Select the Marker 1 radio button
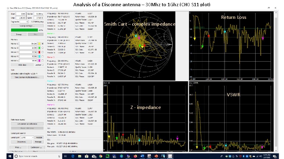Image resolution: width=284 pixels, height=159 pixels. pos(43,44)
